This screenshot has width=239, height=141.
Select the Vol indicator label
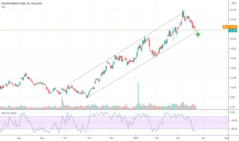(x=3, y=7)
